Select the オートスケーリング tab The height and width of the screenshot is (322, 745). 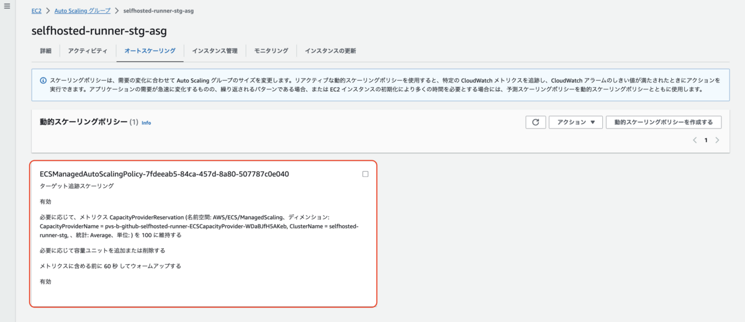(x=150, y=51)
